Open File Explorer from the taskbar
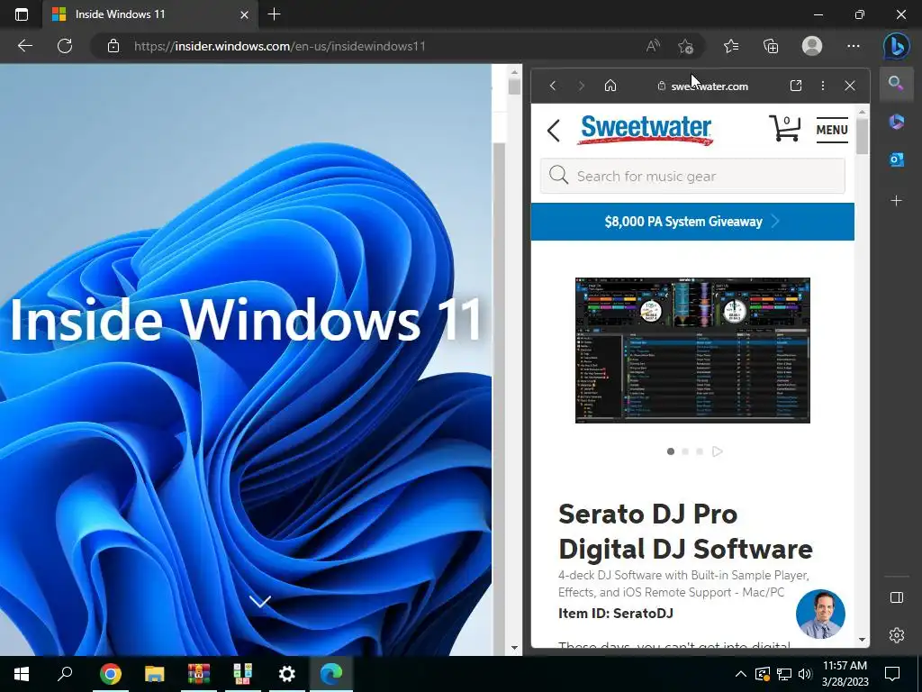 coord(154,673)
